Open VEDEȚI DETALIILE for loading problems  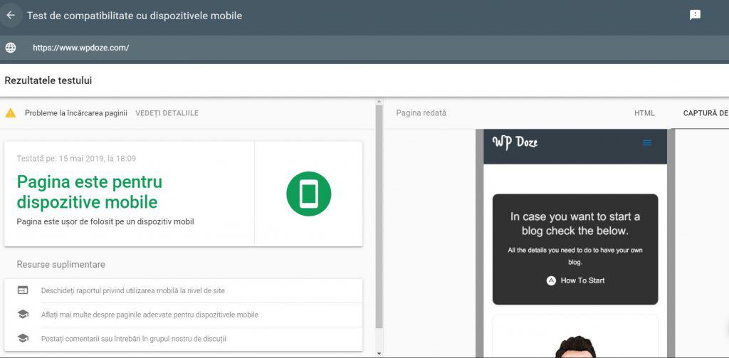coord(167,113)
